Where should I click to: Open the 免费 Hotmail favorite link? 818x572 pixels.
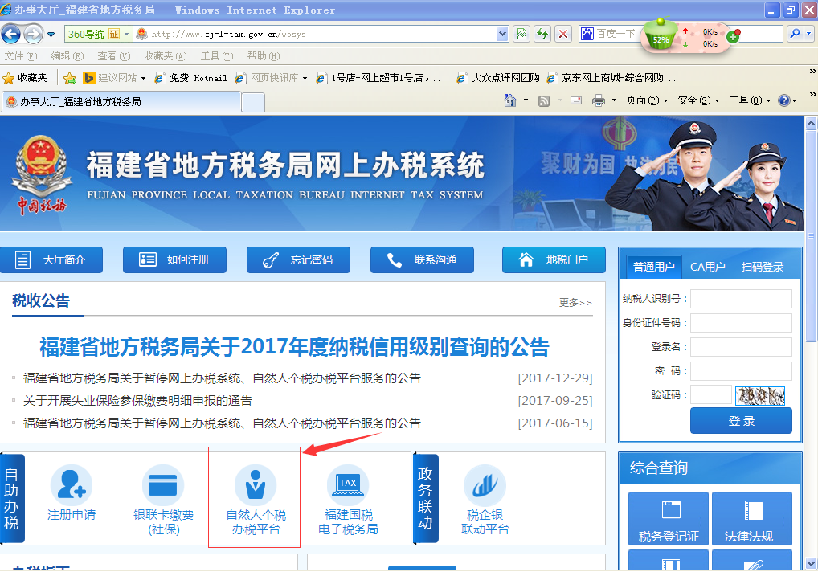coord(191,78)
